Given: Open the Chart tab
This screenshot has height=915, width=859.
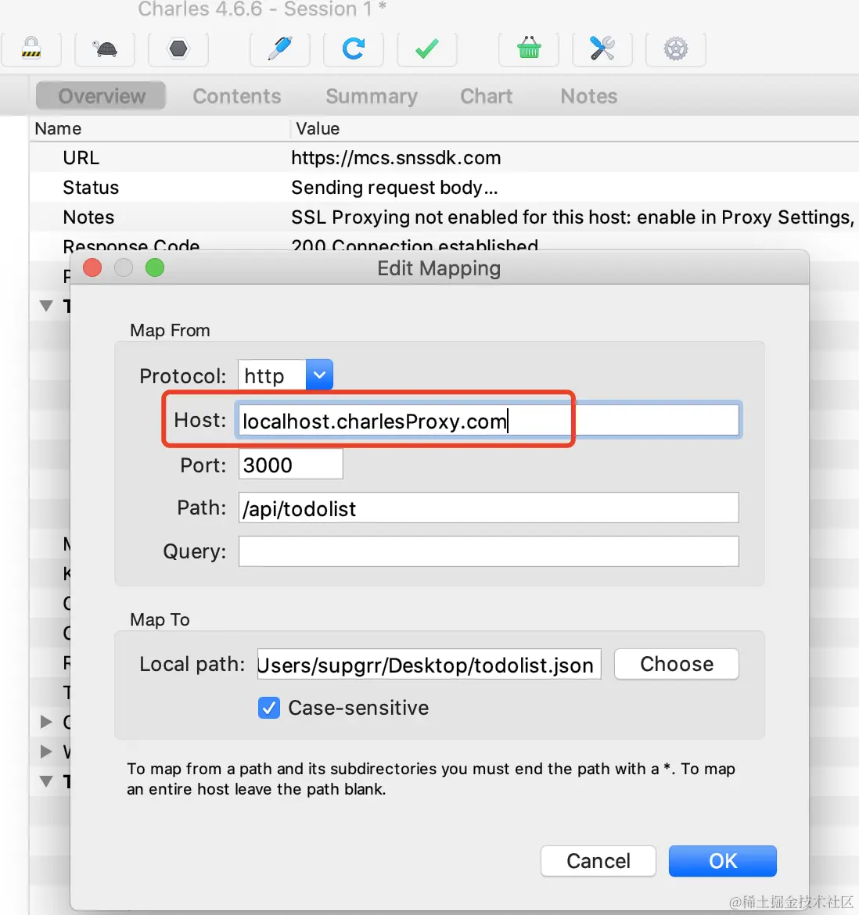Looking at the screenshot, I should click(486, 96).
